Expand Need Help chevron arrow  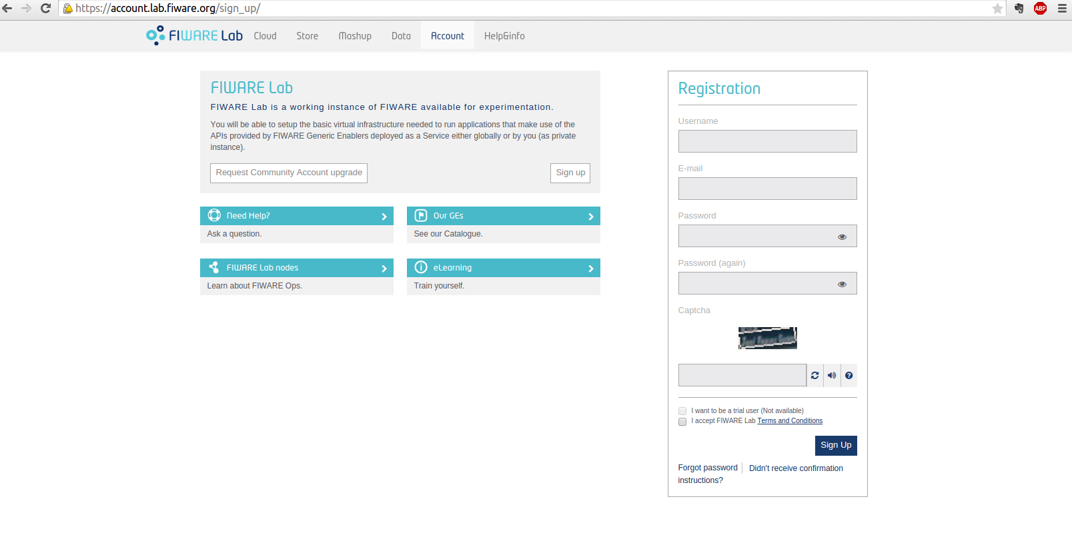384,217
